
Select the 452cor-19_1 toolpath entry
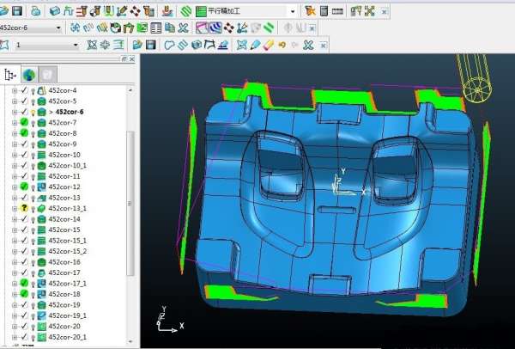point(67,315)
